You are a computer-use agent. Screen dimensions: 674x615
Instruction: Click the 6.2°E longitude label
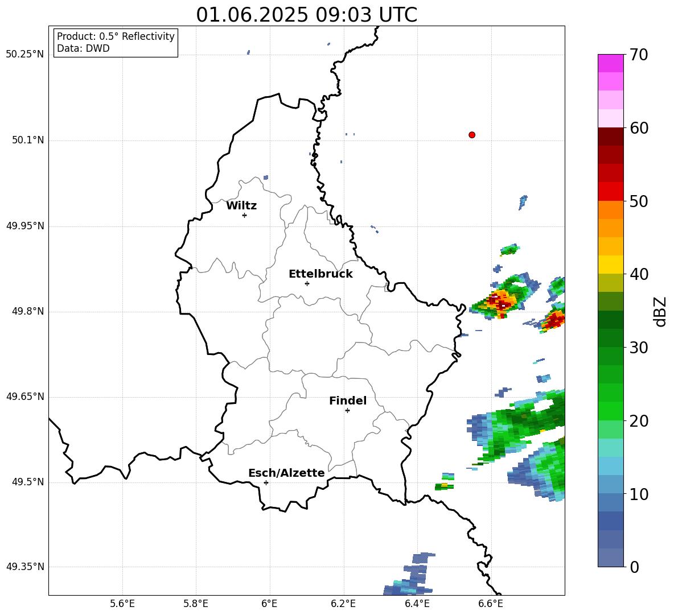point(343,604)
